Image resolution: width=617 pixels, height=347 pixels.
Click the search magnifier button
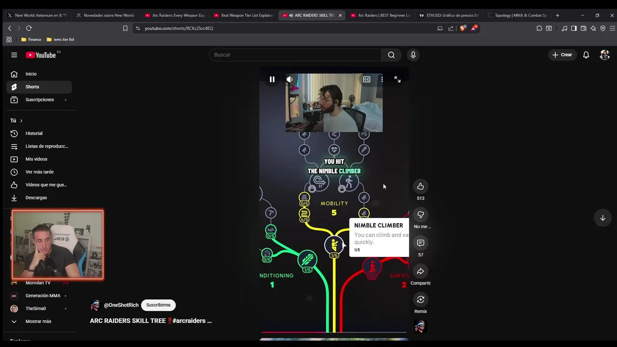coord(391,55)
